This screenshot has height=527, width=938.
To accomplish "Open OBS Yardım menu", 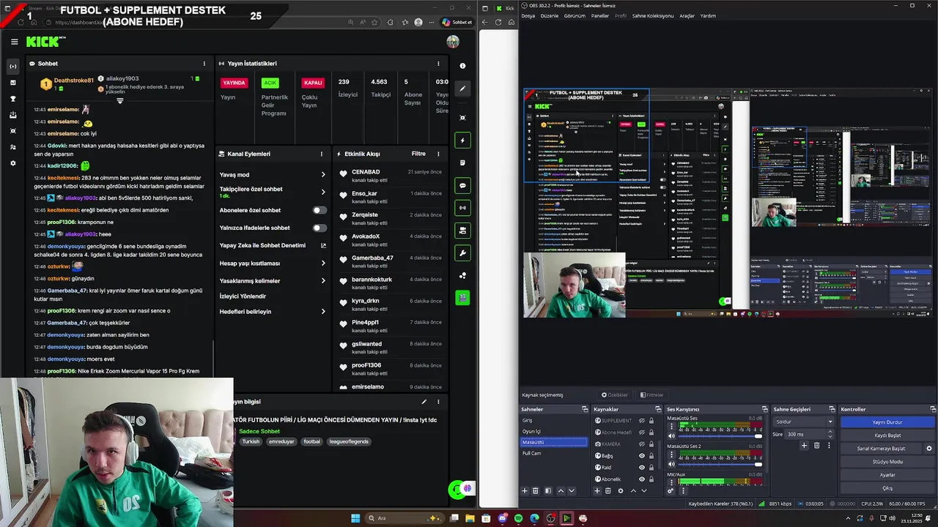I will click(708, 15).
